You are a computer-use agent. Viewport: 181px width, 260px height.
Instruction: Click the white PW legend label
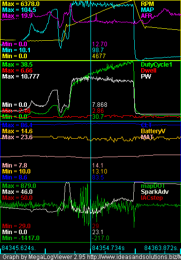(146, 77)
